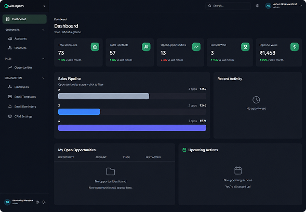Screen dimensions: 306x212
Task: Click the AG avatar in the header
Action: (x=269, y=6)
